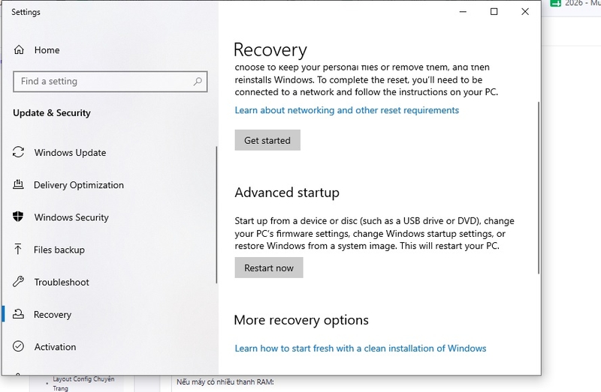Click Restart now under Advanced startup
Screen dimensions: 601x392
(x=269, y=268)
